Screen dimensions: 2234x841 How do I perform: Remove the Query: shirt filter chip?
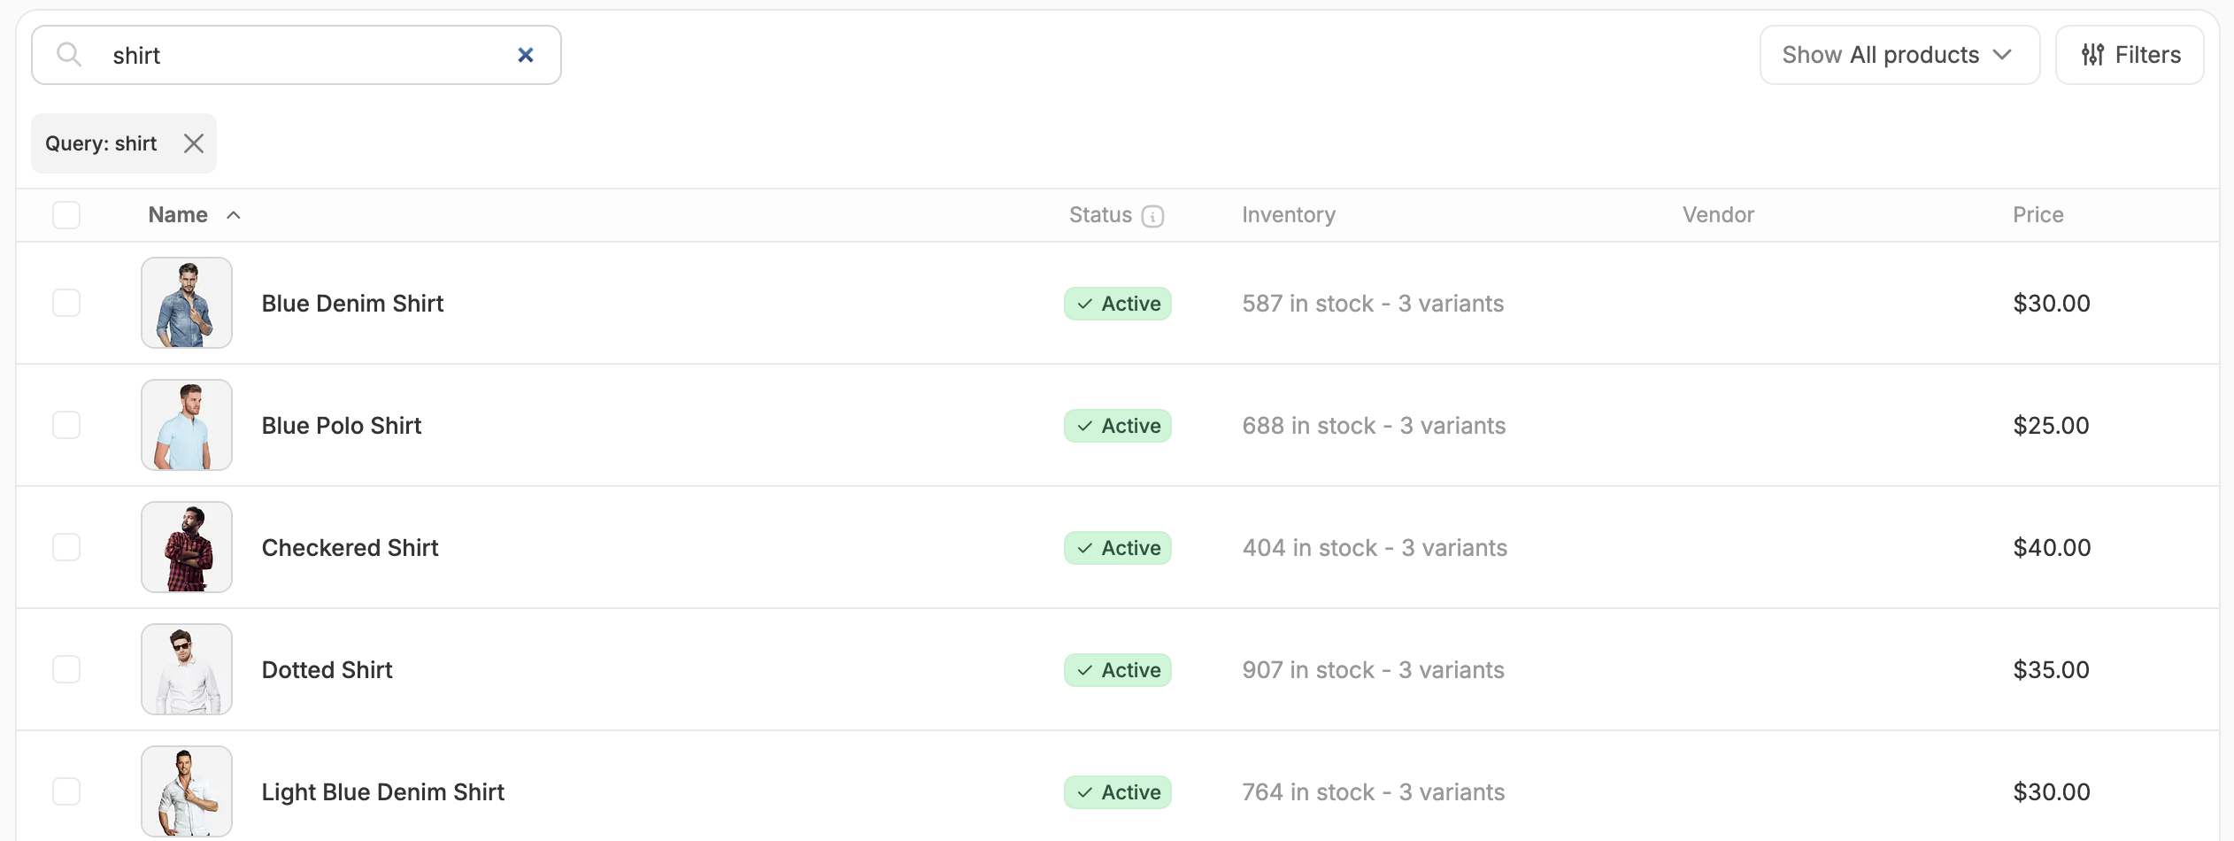coord(194,143)
